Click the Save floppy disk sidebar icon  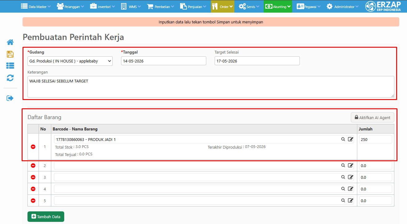coord(10,54)
